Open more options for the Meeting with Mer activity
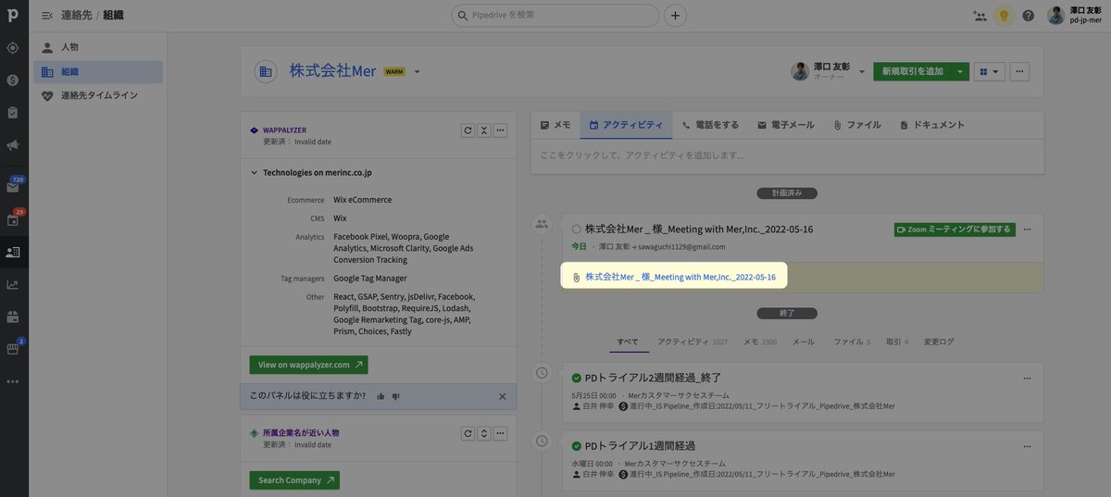 [x=1027, y=230]
